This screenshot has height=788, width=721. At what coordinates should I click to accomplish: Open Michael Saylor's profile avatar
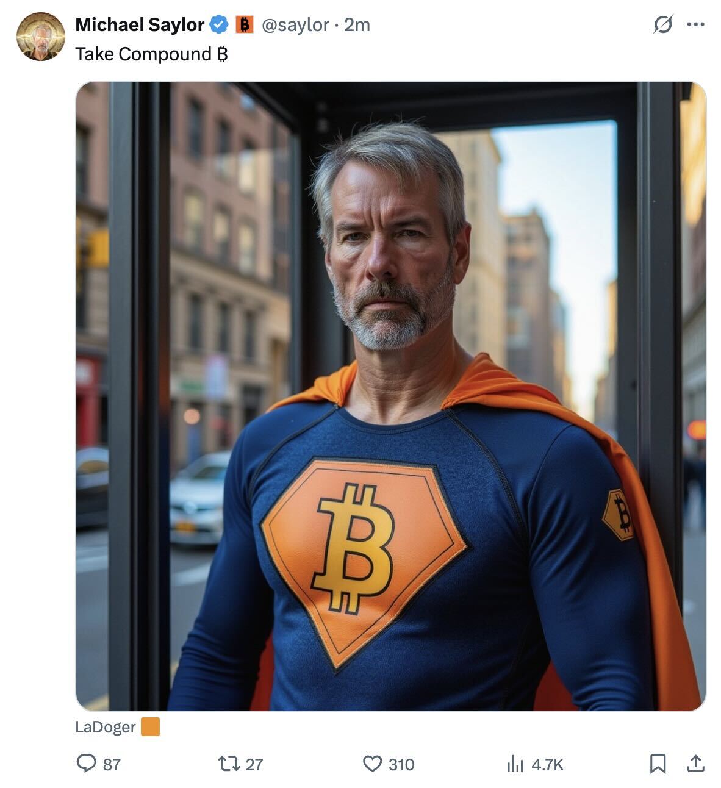pos(40,37)
